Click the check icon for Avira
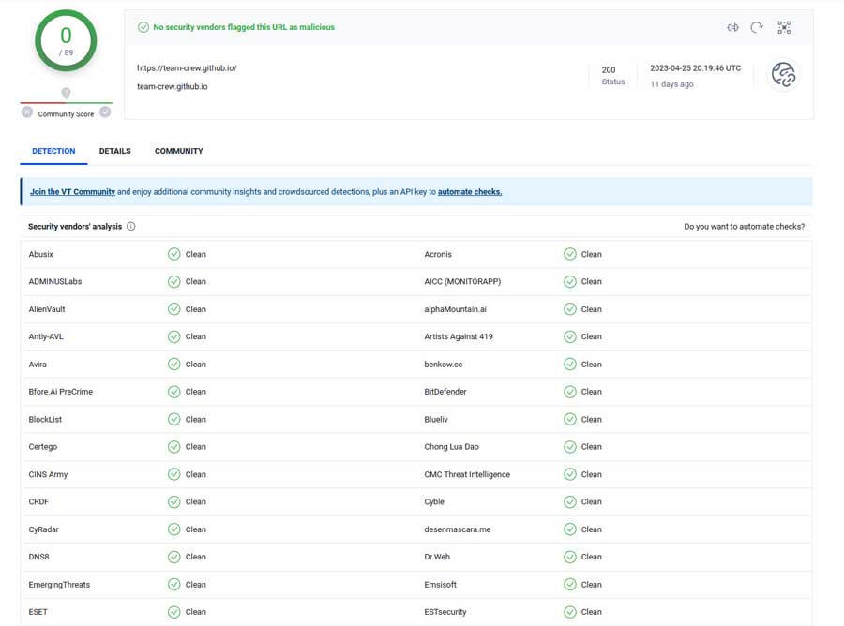The image size is (844, 626). (x=173, y=365)
